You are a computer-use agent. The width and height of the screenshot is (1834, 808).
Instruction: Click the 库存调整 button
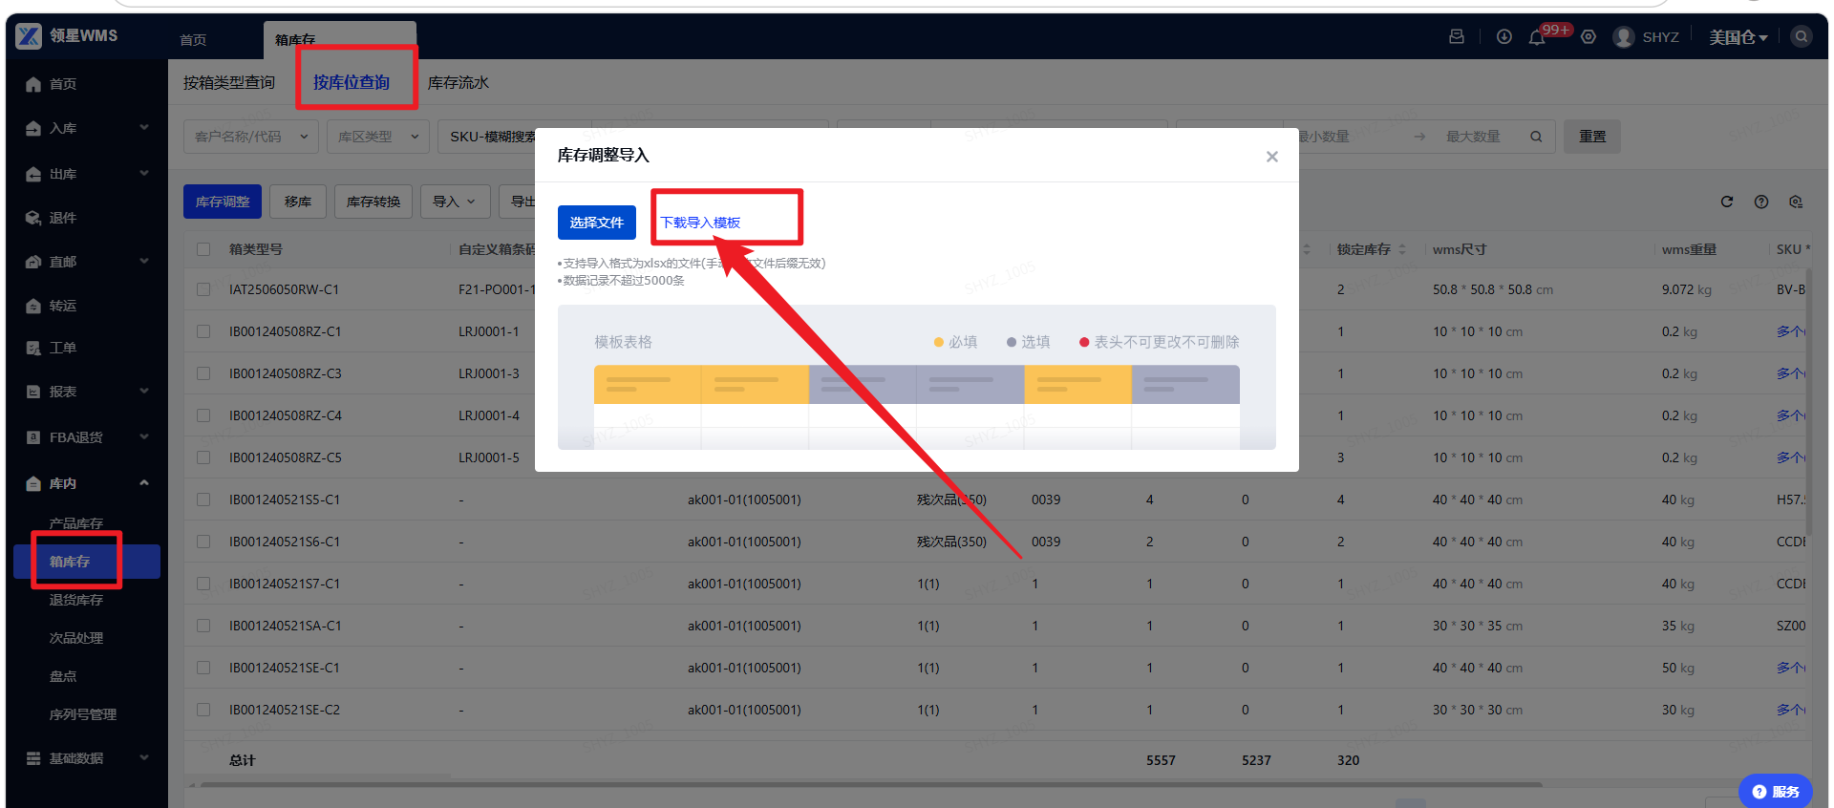click(223, 202)
